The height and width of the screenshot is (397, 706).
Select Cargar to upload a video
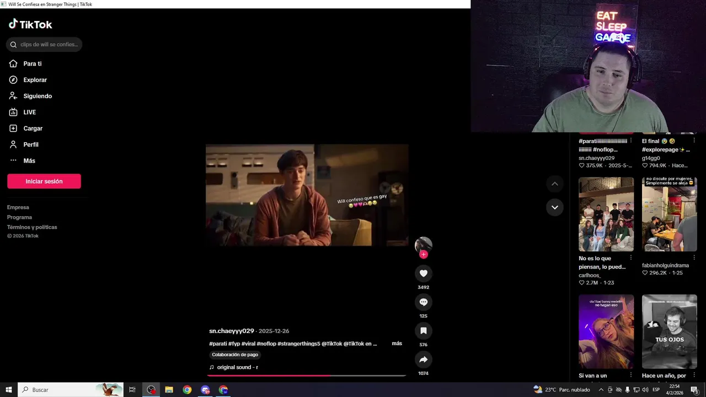click(25, 128)
